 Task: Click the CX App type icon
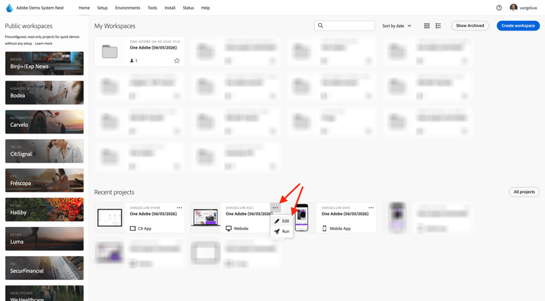(x=132, y=228)
